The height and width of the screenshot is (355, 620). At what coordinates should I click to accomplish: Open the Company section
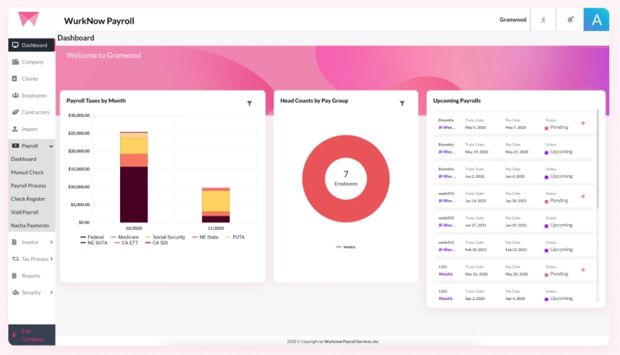pos(31,62)
